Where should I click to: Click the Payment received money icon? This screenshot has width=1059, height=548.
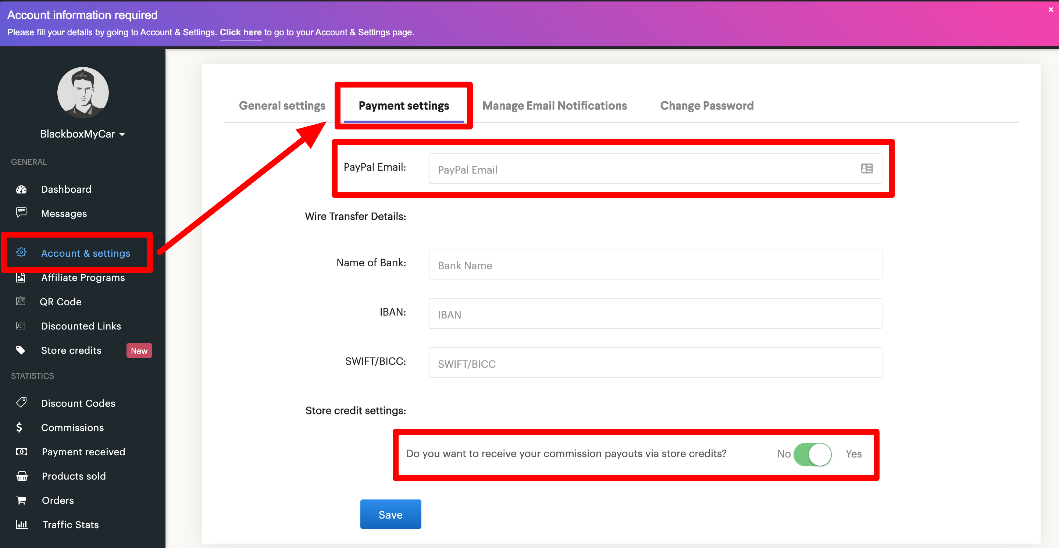click(x=22, y=452)
